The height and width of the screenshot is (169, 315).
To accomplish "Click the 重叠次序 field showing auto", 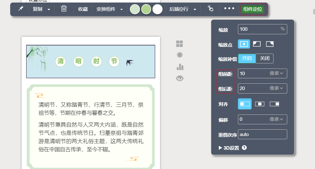I will (262, 134).
